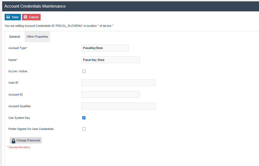Focus the Name field with Fiscal Key Store

(110, 60)
